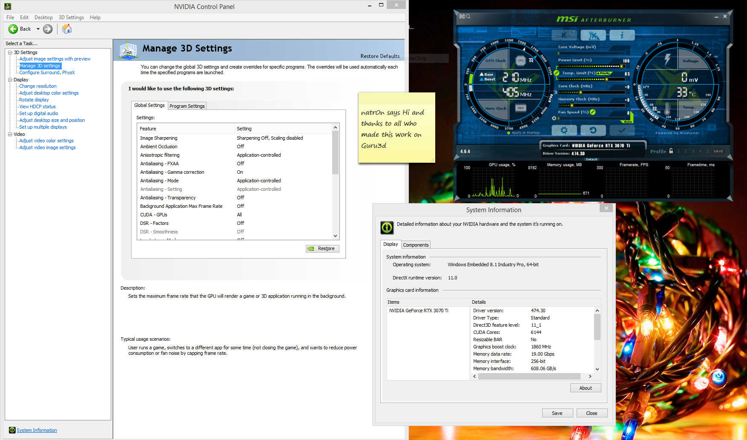
Task: Toggle the Fan Speed link icon
Action: (592, 112)
